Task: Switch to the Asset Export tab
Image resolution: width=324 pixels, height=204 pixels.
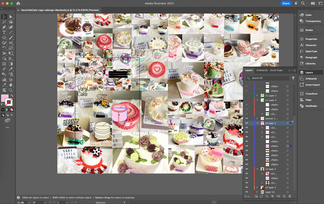Action: [276, 70]
